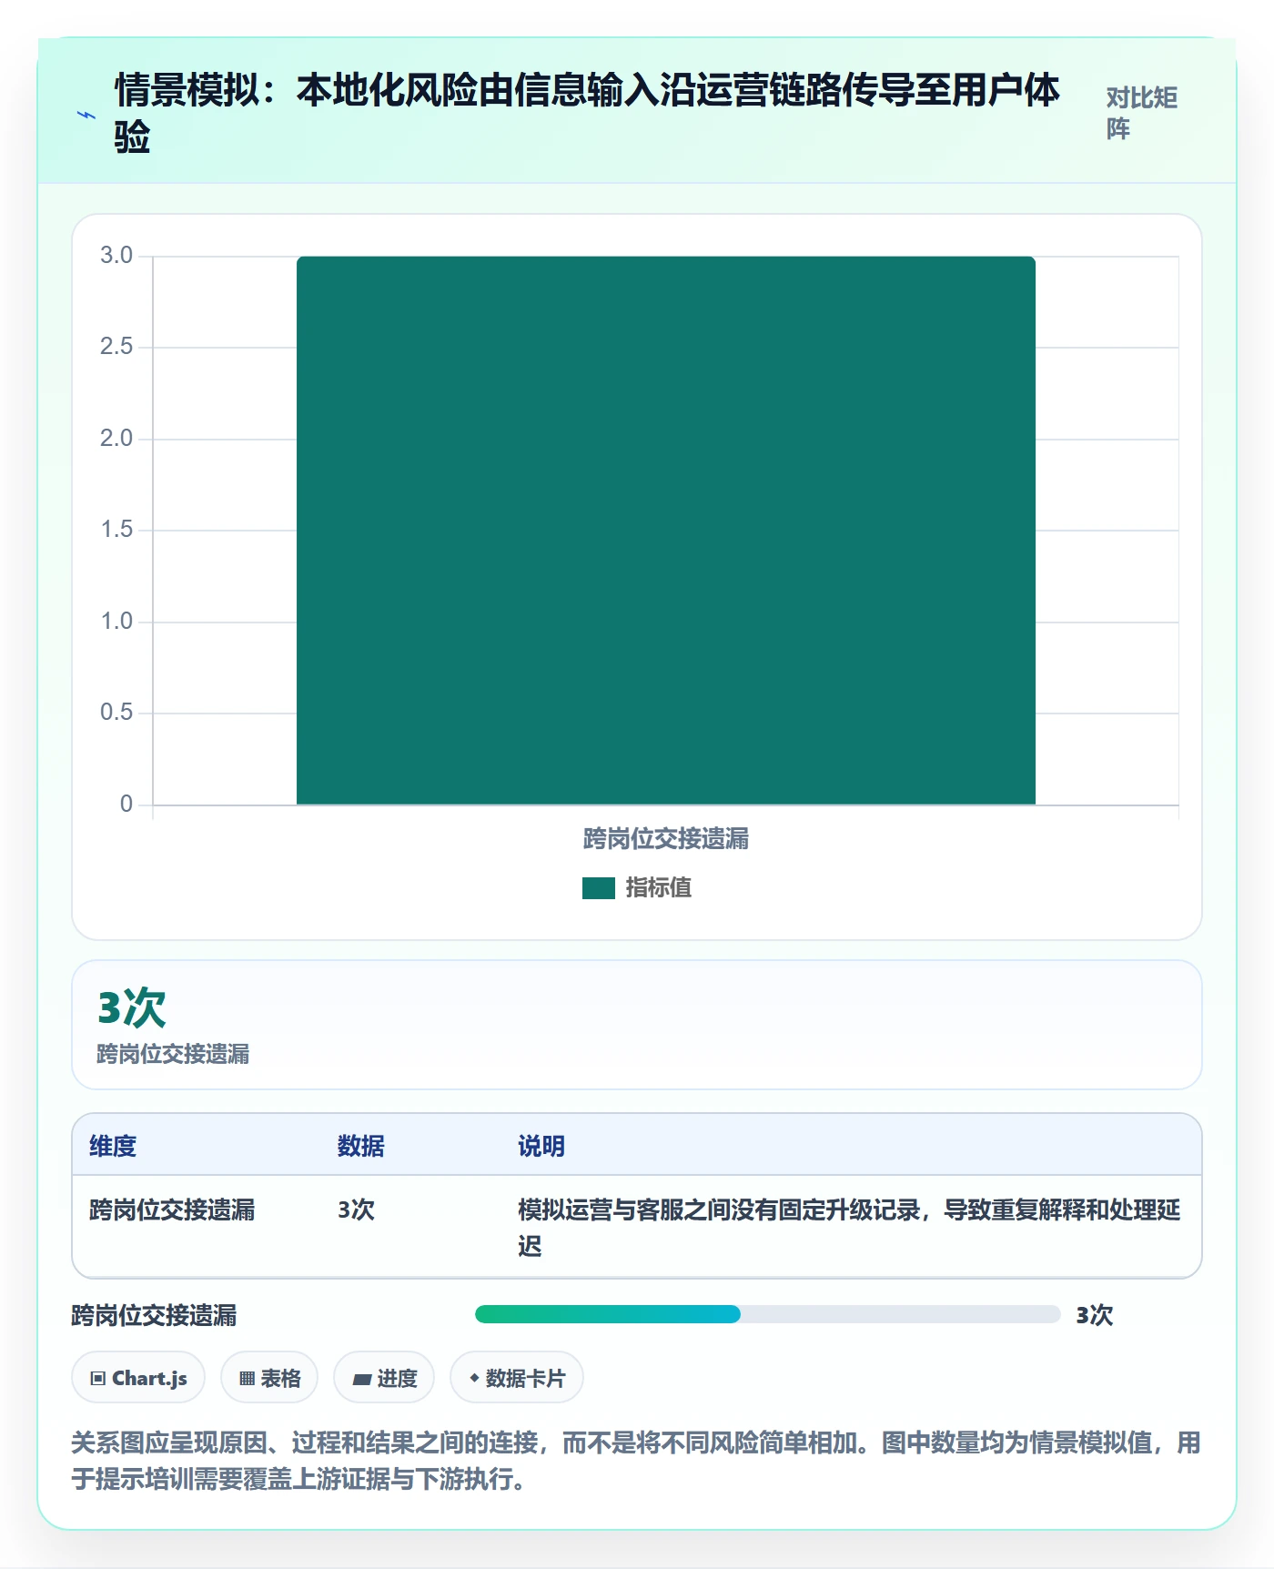Click the 说明 column header
Image resolution: width=1274 pixels, height=1569 pixels.
pyautogui.click(x=541, y=1146)
